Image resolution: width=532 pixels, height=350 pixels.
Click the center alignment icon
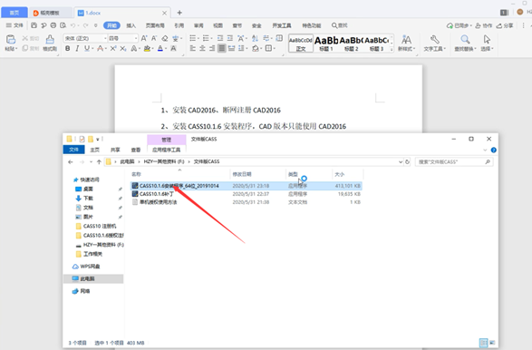pyautogui.click(x=202, y=49)
